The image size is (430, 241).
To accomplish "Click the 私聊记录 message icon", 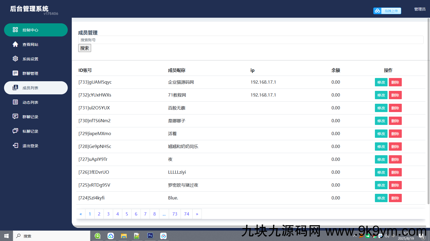I will tap(15, 131).
